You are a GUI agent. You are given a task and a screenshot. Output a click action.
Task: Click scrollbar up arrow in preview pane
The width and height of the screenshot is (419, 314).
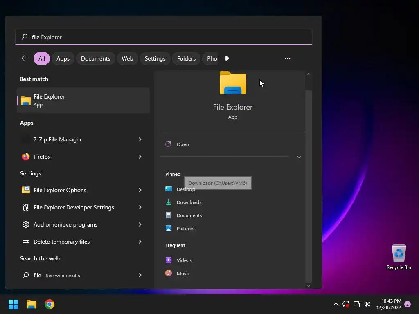(x=309, y=74)
